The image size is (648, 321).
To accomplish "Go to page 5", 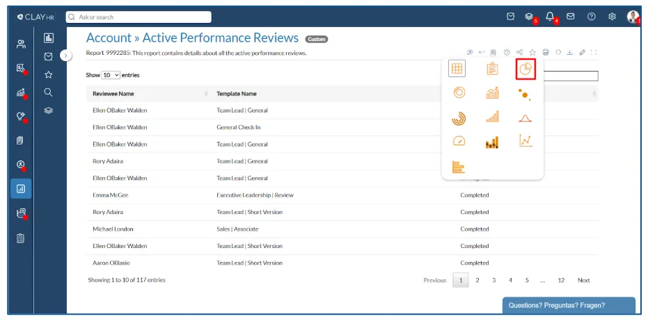I will [x=527, y=280].
